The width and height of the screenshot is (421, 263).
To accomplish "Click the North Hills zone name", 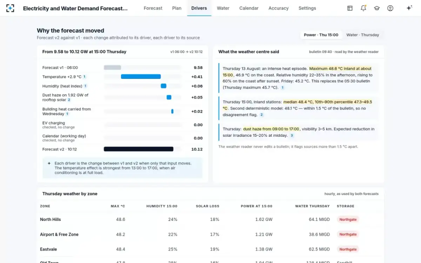I will click(x=51, y=220).
